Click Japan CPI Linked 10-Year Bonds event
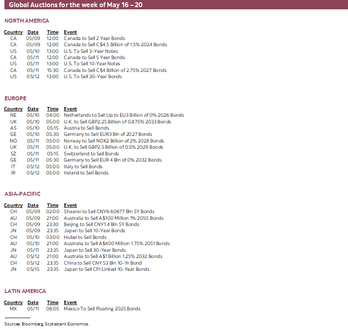This screenshot has height=329, width=348. (x=106, y=270)
